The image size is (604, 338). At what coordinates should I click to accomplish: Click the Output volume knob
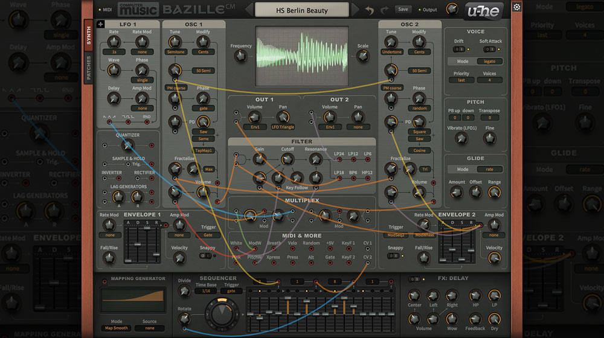pos(451,9)
